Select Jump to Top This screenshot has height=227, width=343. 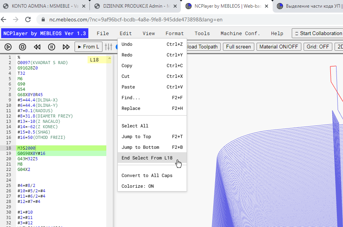(152, 137)
